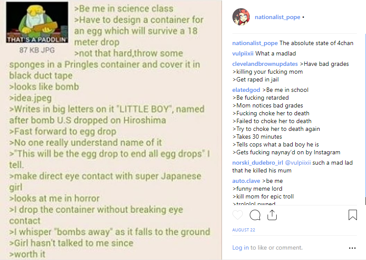Screen dimensions: 366x260
Task: Share the post using the upload arrow icon
Action: tap(272, 215)
